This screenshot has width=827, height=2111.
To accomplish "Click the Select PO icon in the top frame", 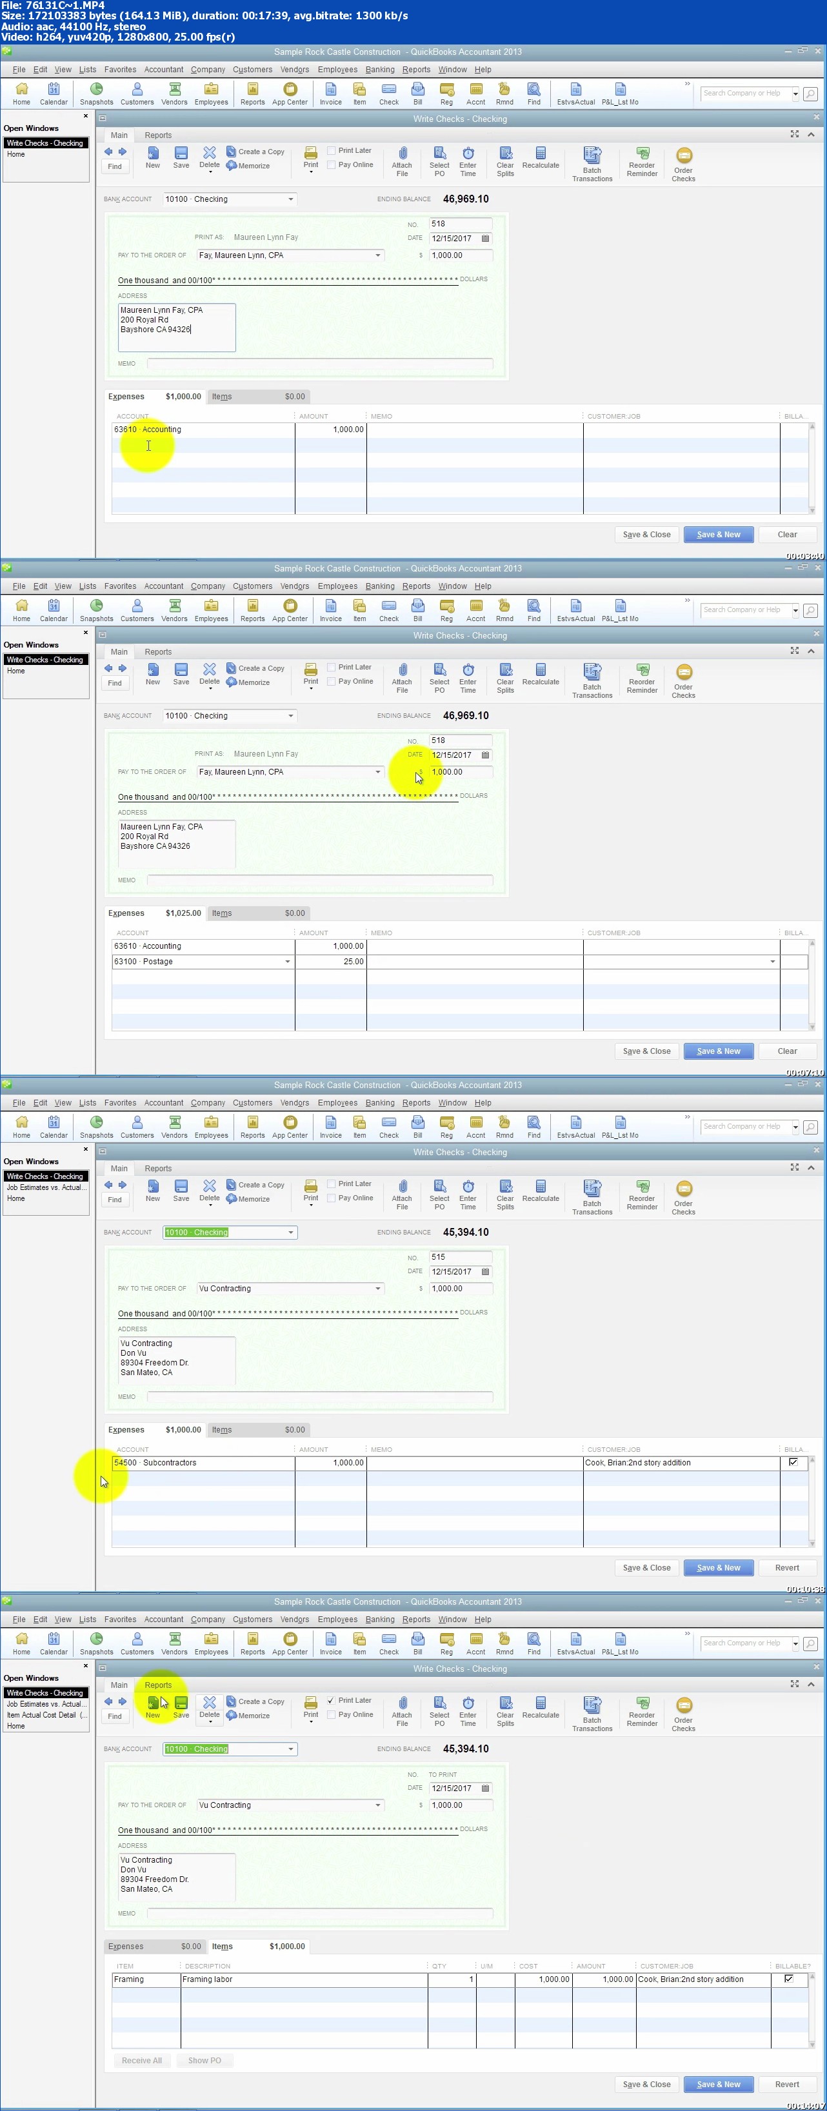I will pyautogui.click(x=439, y=161).
